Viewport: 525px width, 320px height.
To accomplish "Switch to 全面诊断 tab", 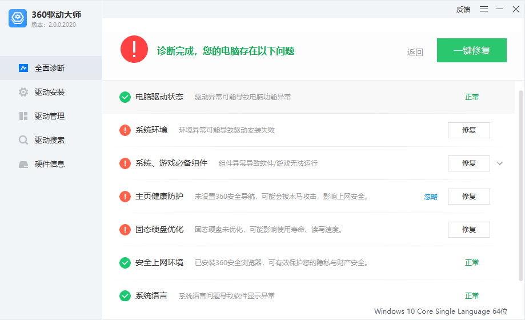I will point(51,68).
